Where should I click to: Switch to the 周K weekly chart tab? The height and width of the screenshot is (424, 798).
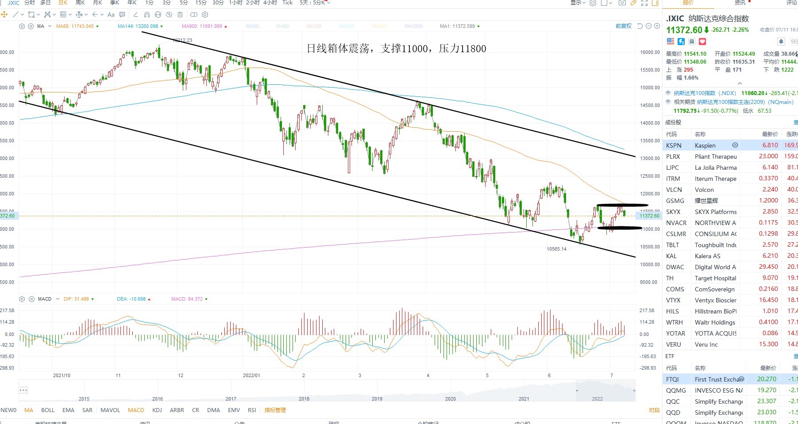pos(80,3)
